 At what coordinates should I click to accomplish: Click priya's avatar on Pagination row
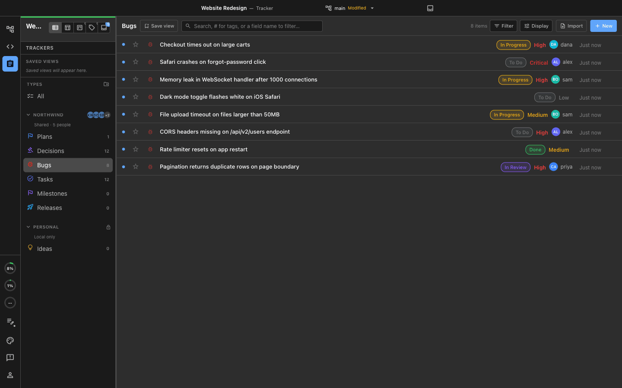point(554,167)
